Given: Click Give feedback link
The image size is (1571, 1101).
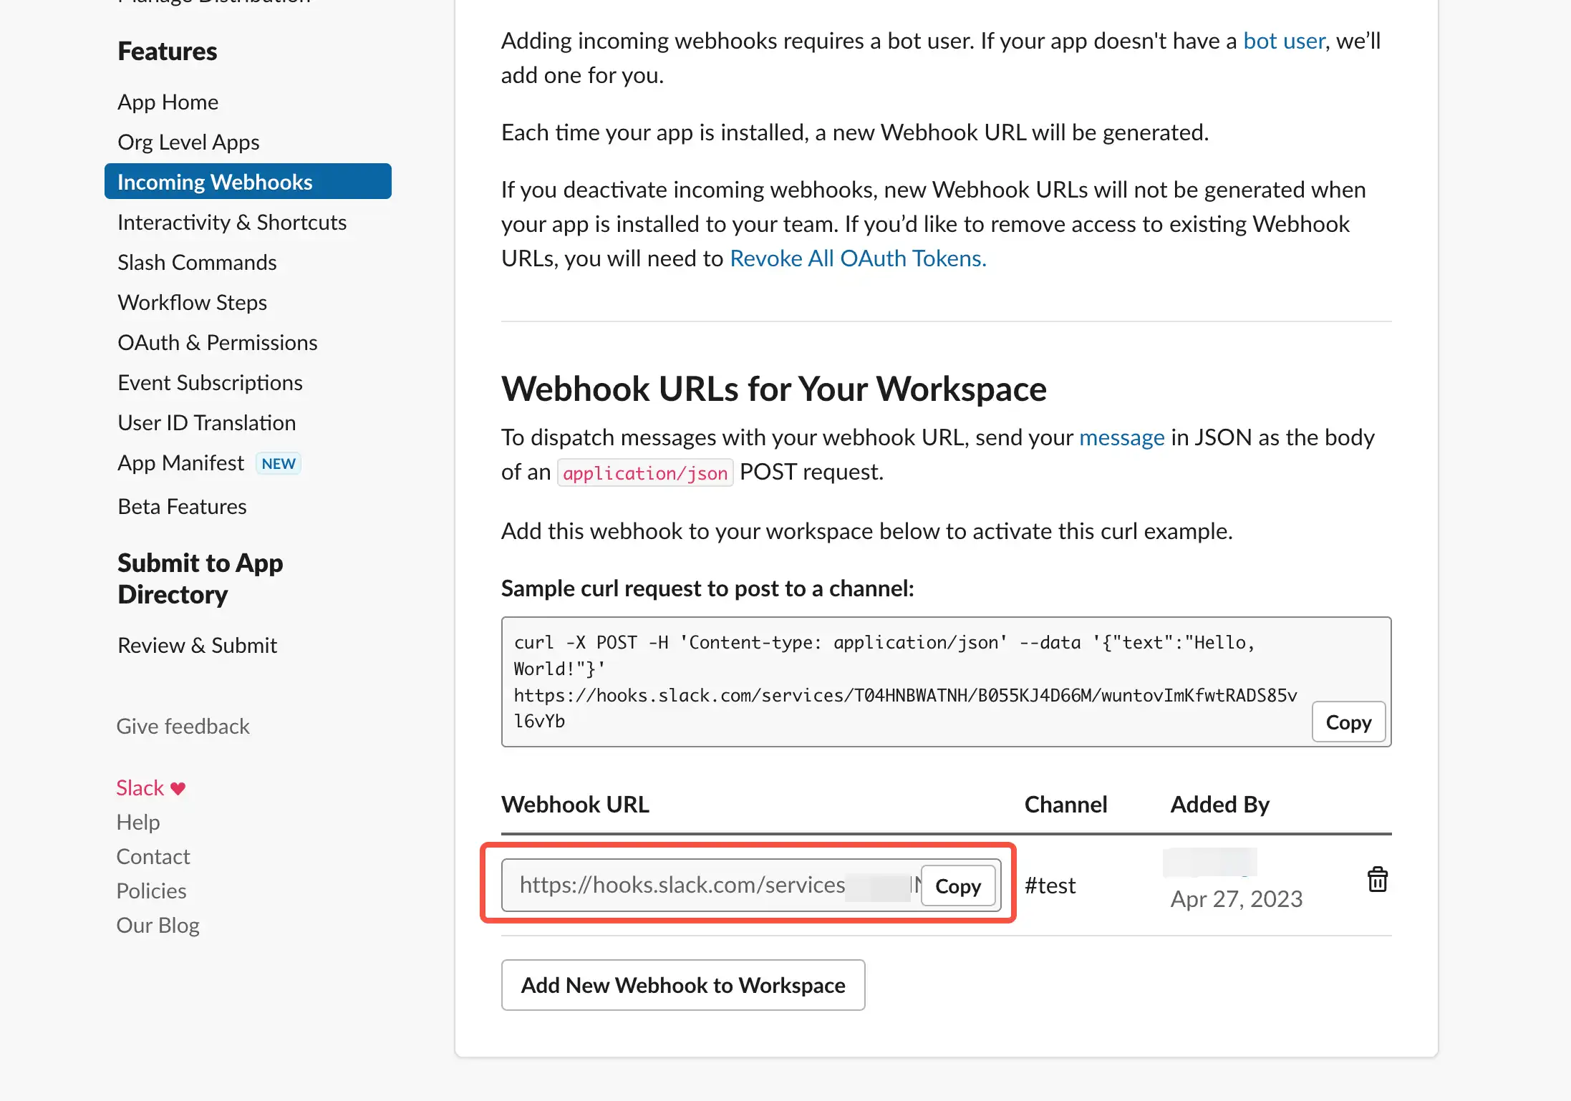Looking at the screenshot, I should coord(183,726).
